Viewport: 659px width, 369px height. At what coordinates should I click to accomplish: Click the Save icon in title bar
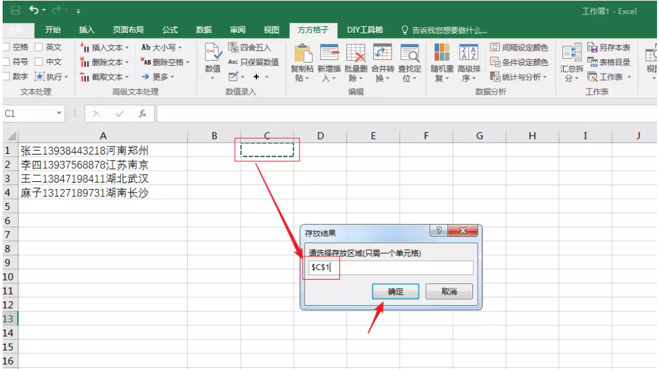15,10
